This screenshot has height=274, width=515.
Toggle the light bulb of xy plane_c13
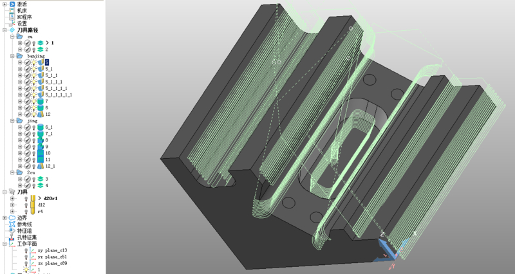(x=26, y=250)
